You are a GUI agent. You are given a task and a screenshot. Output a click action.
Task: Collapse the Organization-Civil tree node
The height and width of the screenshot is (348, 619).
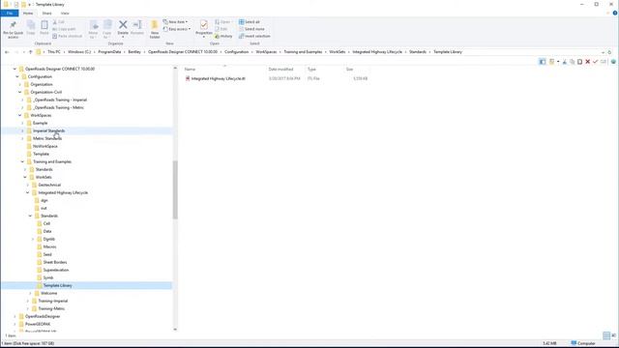(x=19, y=92)
